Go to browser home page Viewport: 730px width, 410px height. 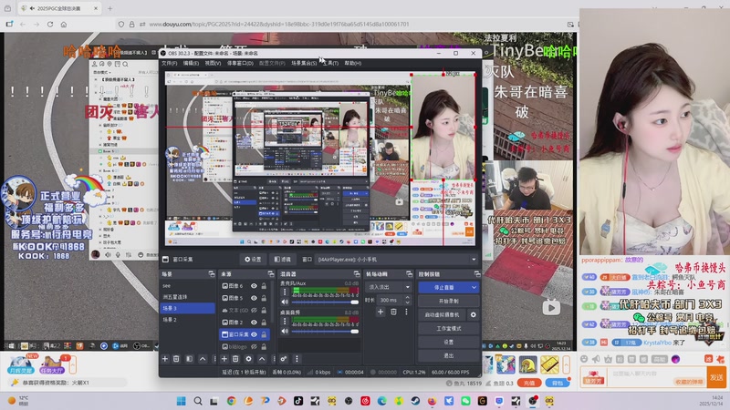pyautogui.click(x=64, y=25)
